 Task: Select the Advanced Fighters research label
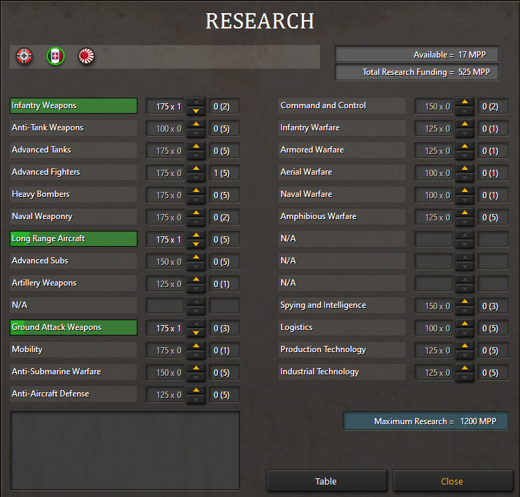click(74, 172)
